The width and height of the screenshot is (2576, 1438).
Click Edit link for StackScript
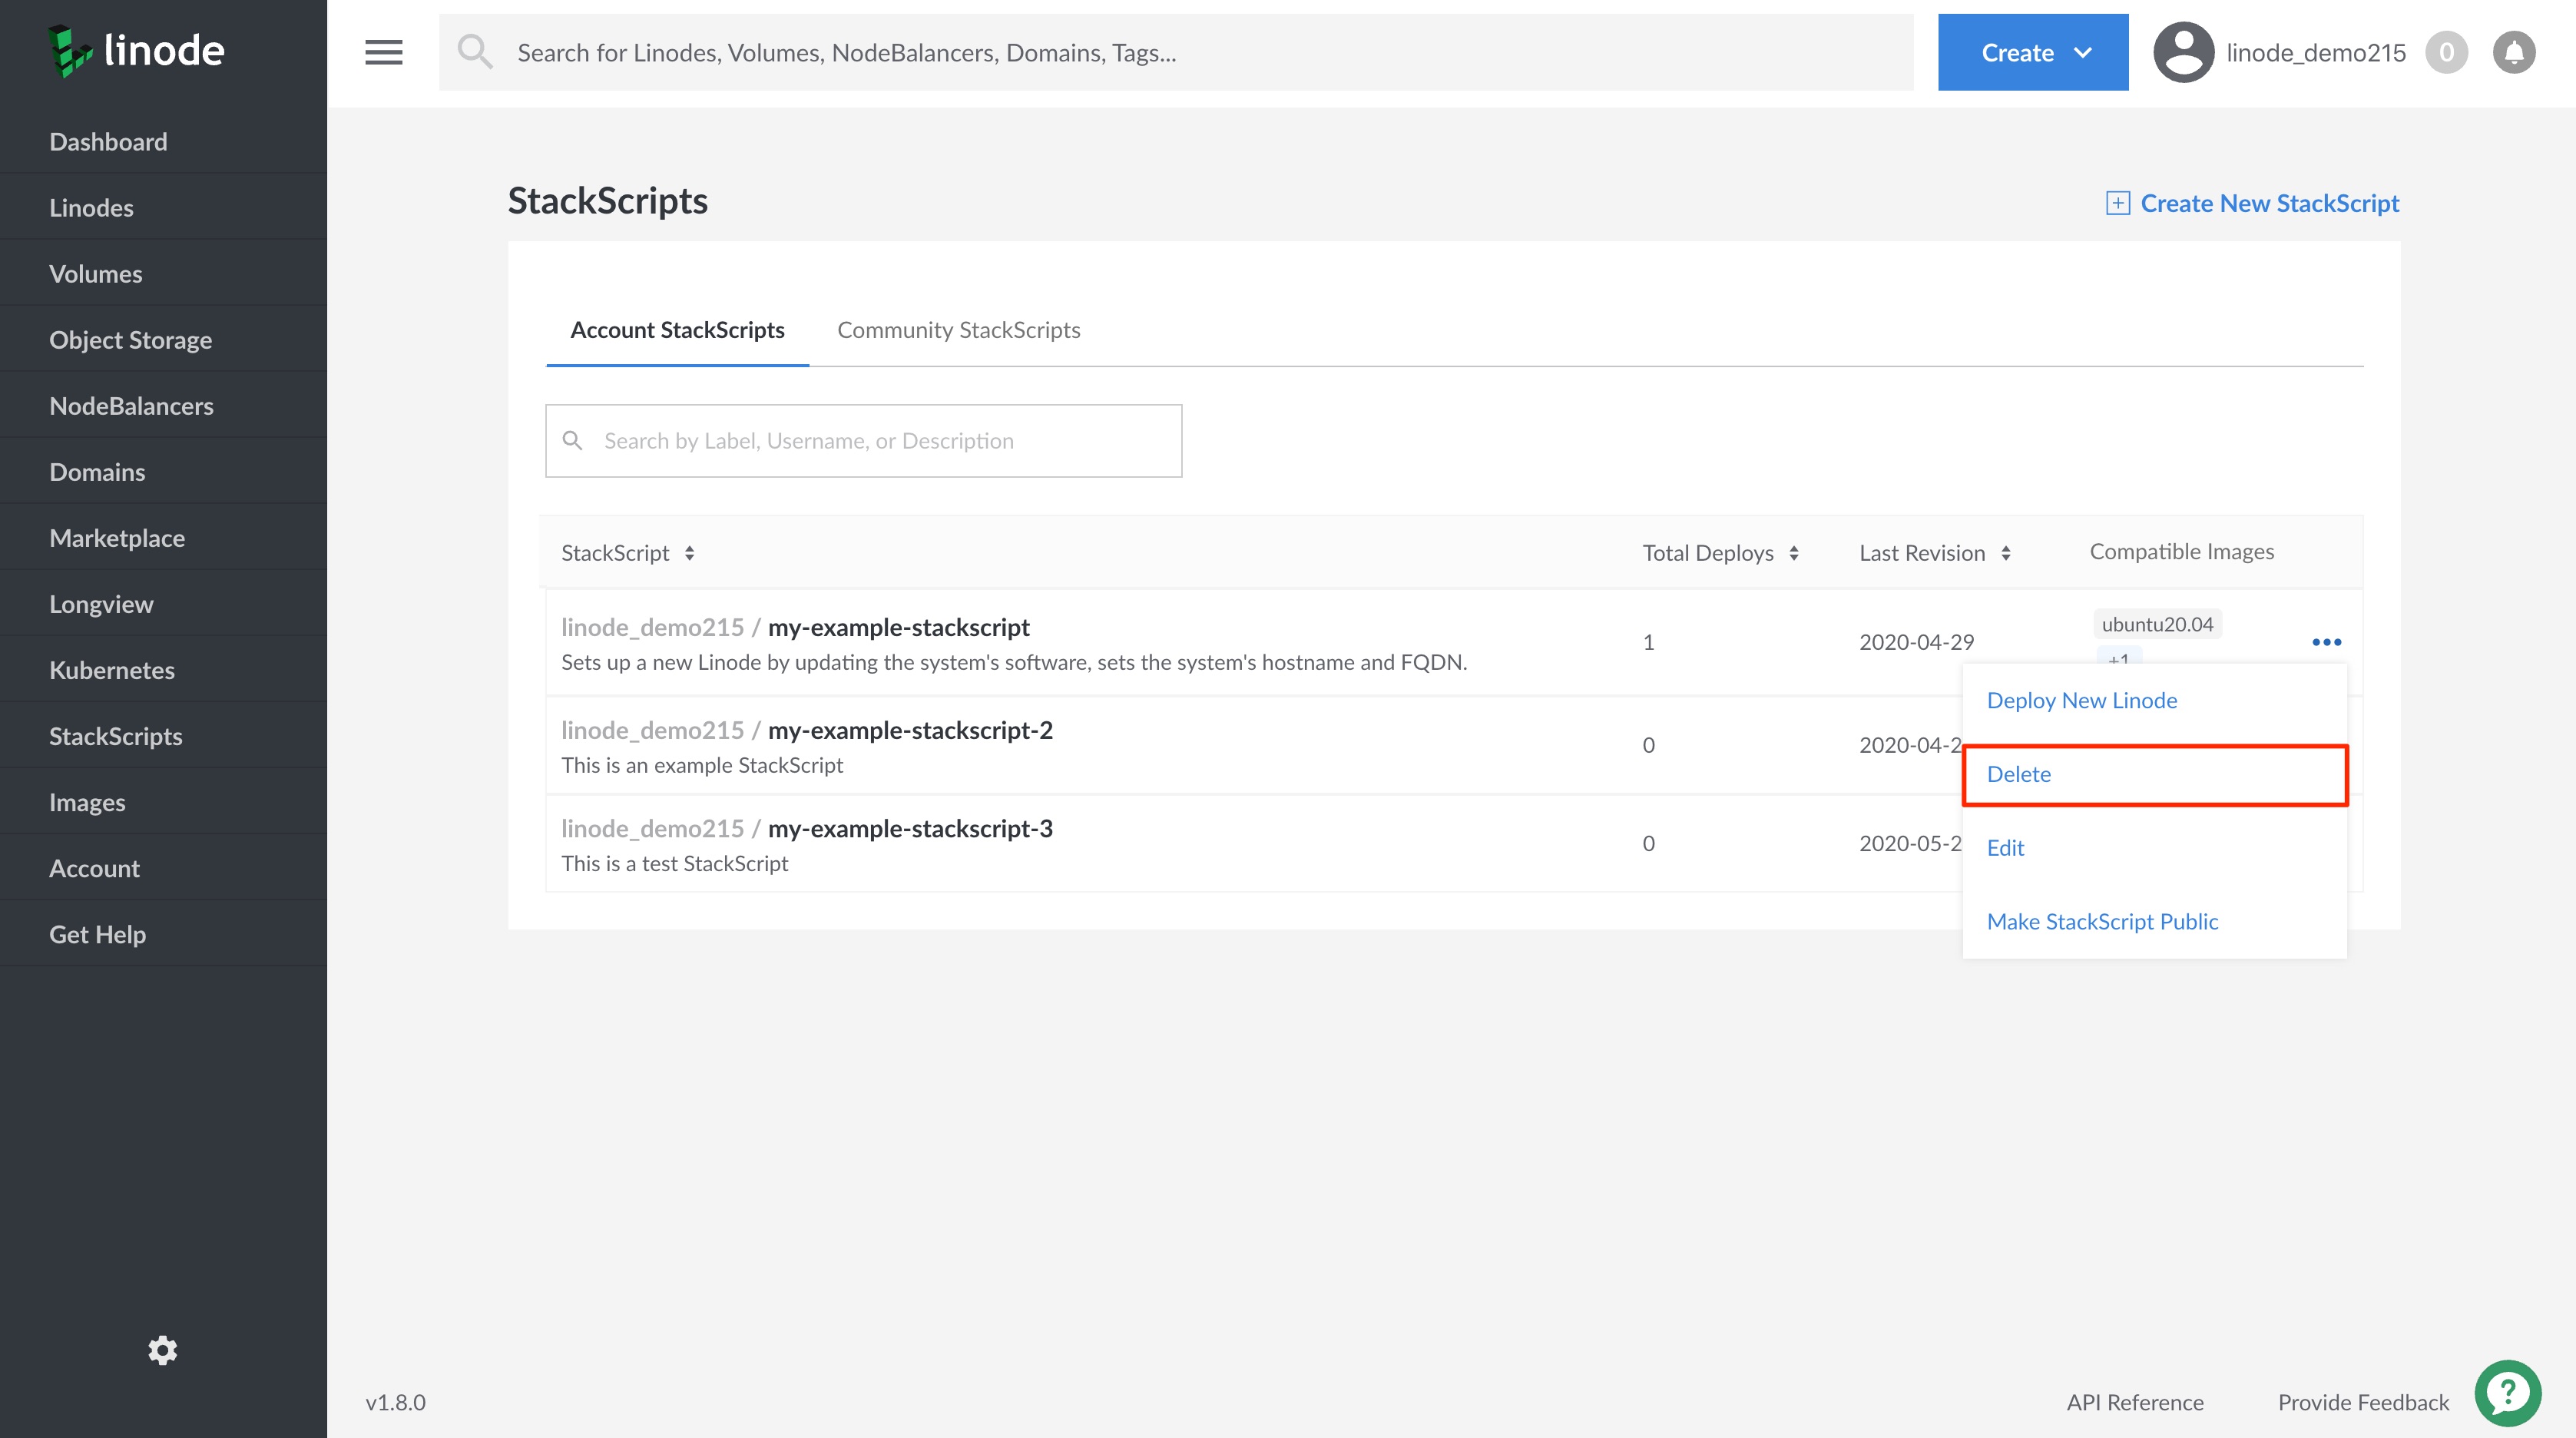pos(2006,846)
